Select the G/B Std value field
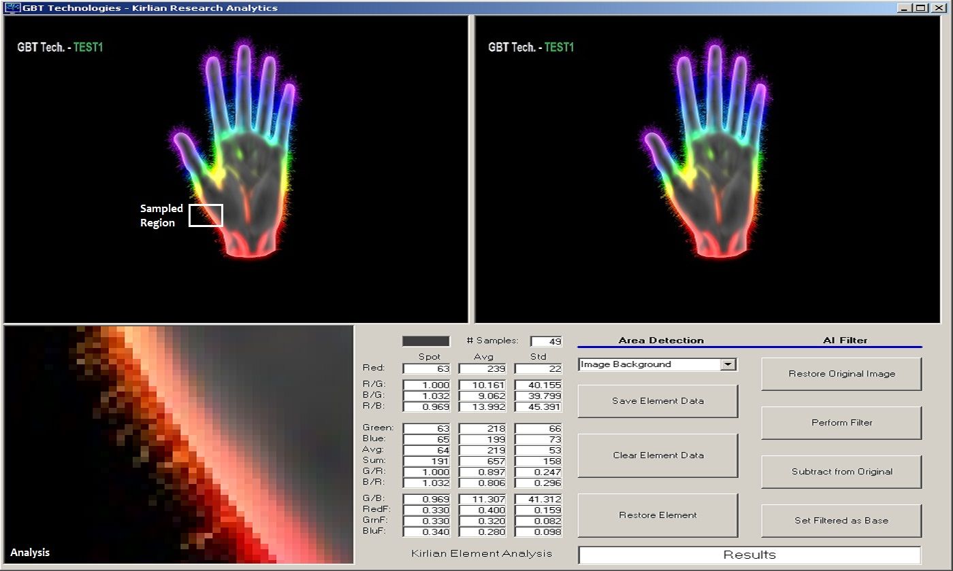 538,499
